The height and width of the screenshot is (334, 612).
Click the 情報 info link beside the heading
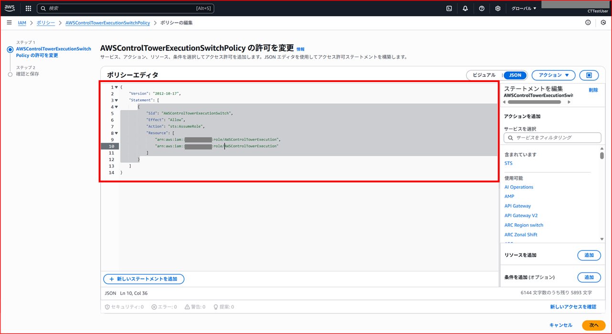coord(301,49)
